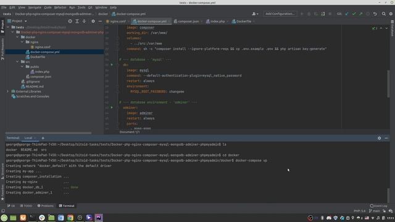Click run gutter arrow beside adminer service
The image size is (395, 222).
pos(112,107)
